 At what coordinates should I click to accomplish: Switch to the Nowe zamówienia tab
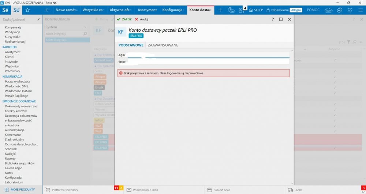[67, 10]
